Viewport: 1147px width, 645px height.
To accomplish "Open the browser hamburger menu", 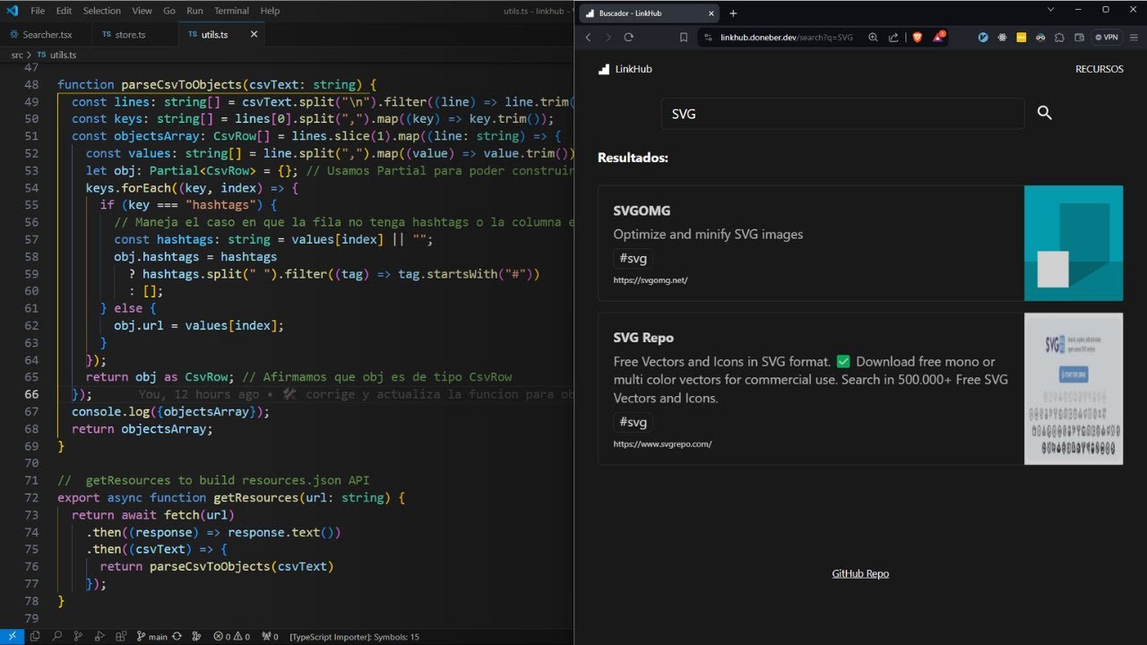I will click(1134, 38).
